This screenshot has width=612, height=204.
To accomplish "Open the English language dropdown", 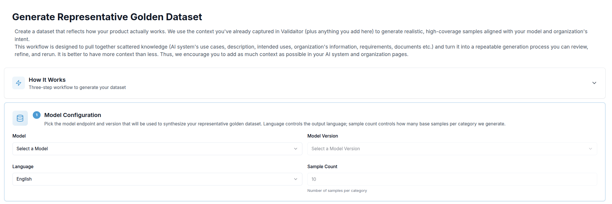I will 157,179.
